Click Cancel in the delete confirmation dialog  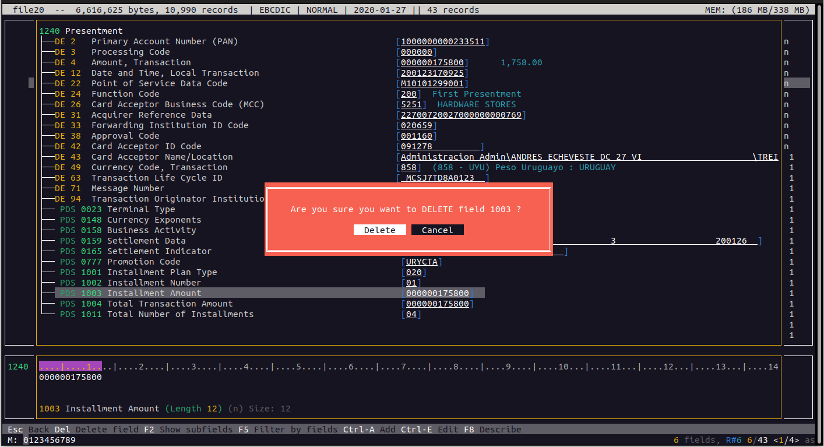coord(437,230)
